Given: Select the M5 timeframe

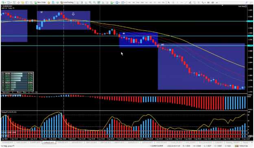Looking at the screenshot, I should [134, 2].
